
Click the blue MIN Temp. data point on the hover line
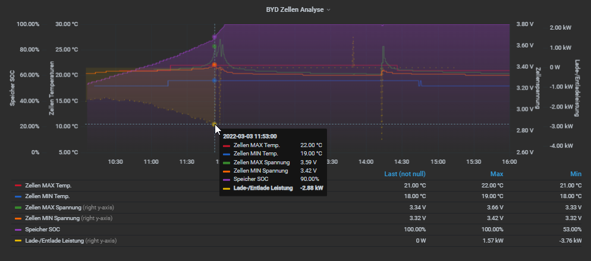(215, 81)
